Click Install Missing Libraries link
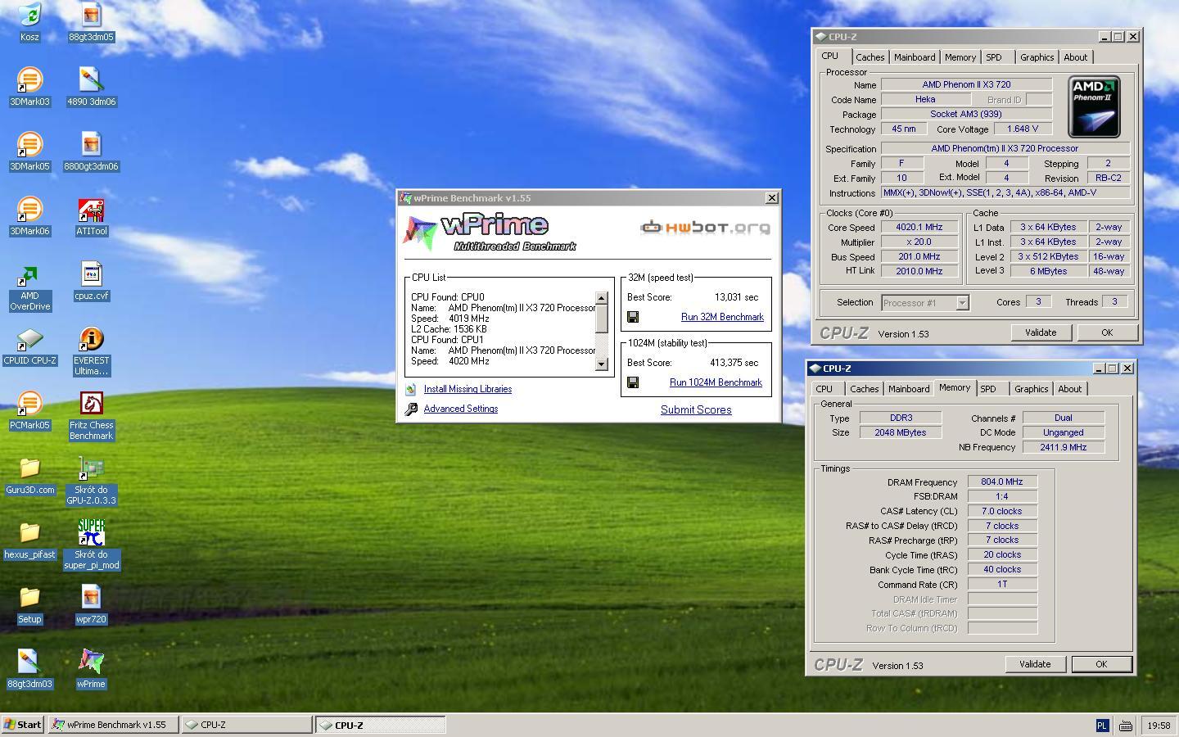Viewport: 1179px width, 737px height. [x=468, y=389]
